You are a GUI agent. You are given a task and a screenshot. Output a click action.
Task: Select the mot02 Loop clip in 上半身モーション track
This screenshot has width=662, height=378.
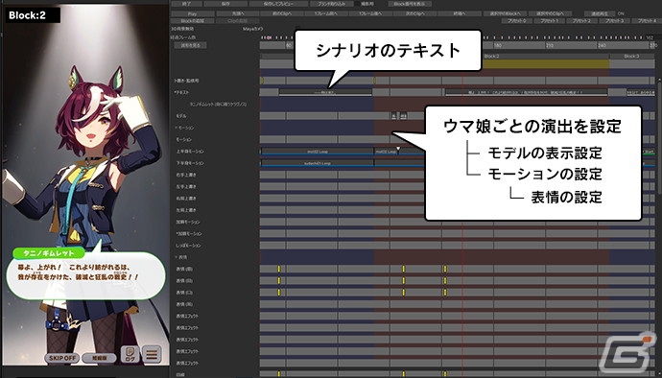point(318,152)
